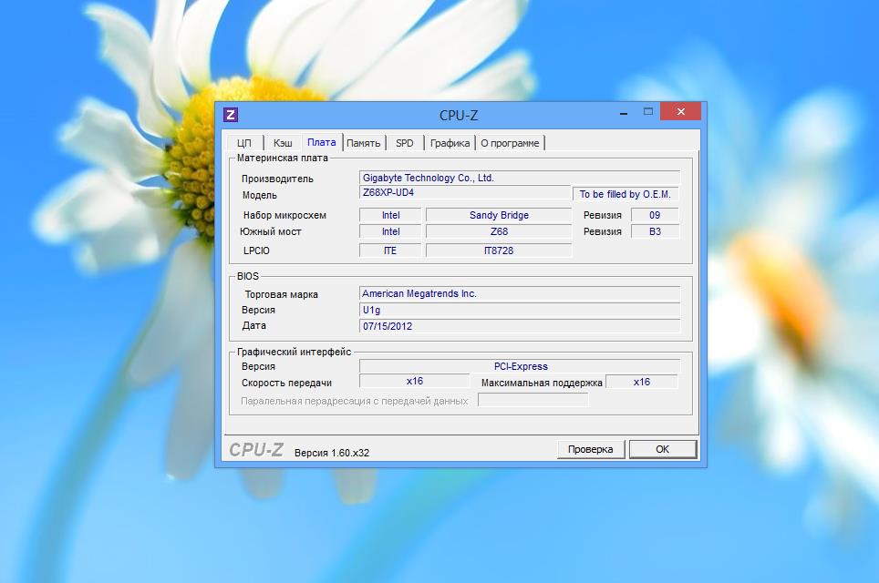The image size is (879, 583).
Task: Click the Производитель label
Action: pyautogui.click(x=277, y=179)
